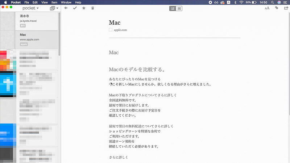Open the Wi-Fi status menu
Image resolution: width=290 pixels, height=163 pixels.
coord(241,3)
